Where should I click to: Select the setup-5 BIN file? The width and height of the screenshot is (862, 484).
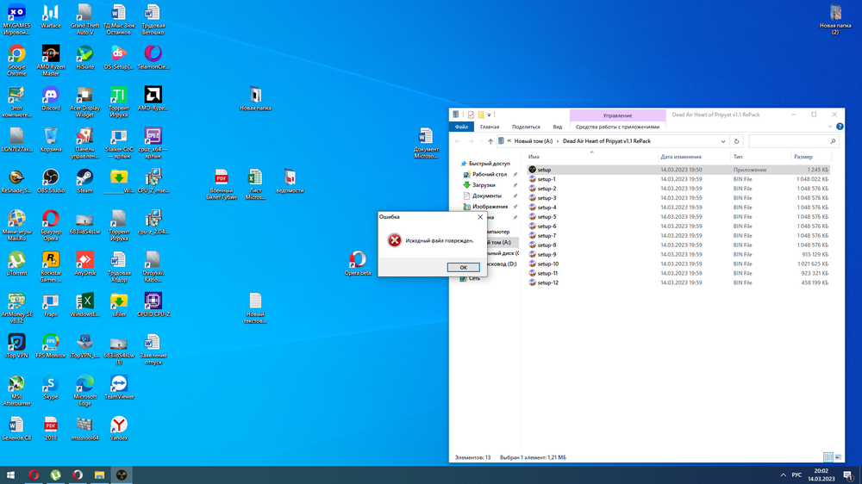click(x=547, y=217)
